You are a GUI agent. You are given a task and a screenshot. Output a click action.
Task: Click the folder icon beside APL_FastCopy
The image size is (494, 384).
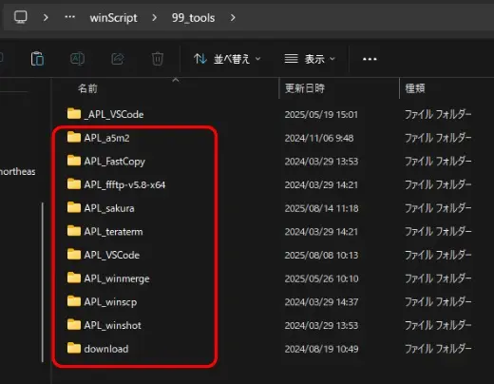pyautogui.click(x=74, y=161)
